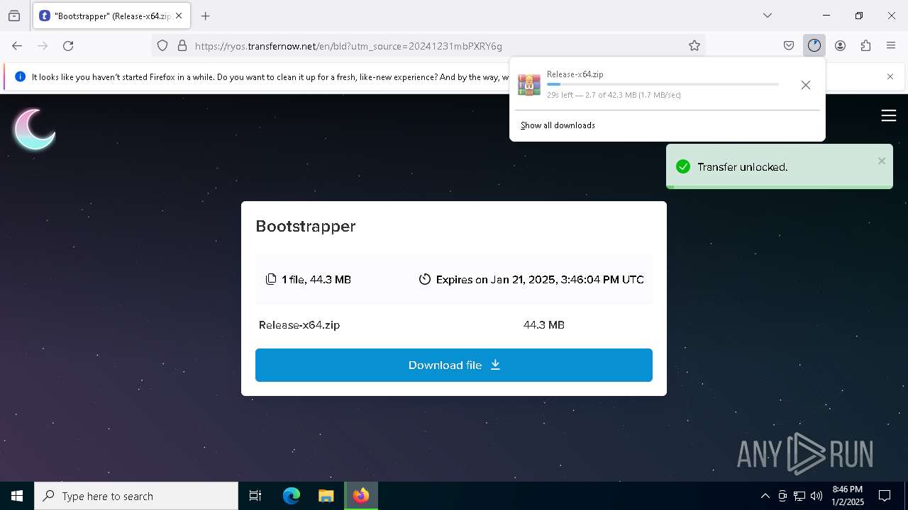Image resolution: width=908 pixels, height=510 pixels.
Task: Click the Meet Now tray icon
Action: (782, 496)
